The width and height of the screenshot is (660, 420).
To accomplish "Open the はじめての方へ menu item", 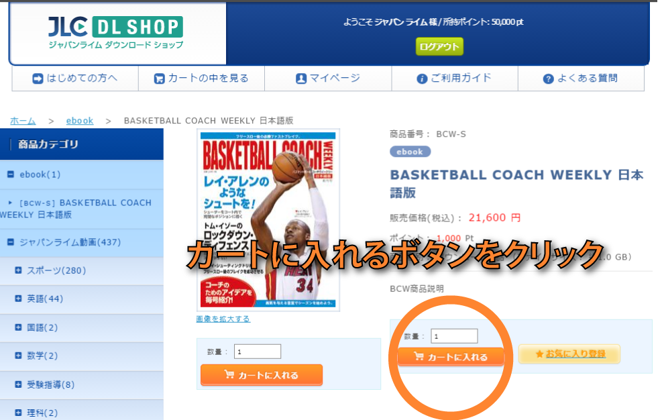I will coord(75,78).
